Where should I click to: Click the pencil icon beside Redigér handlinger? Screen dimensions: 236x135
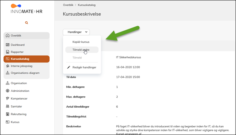[68, 67]
